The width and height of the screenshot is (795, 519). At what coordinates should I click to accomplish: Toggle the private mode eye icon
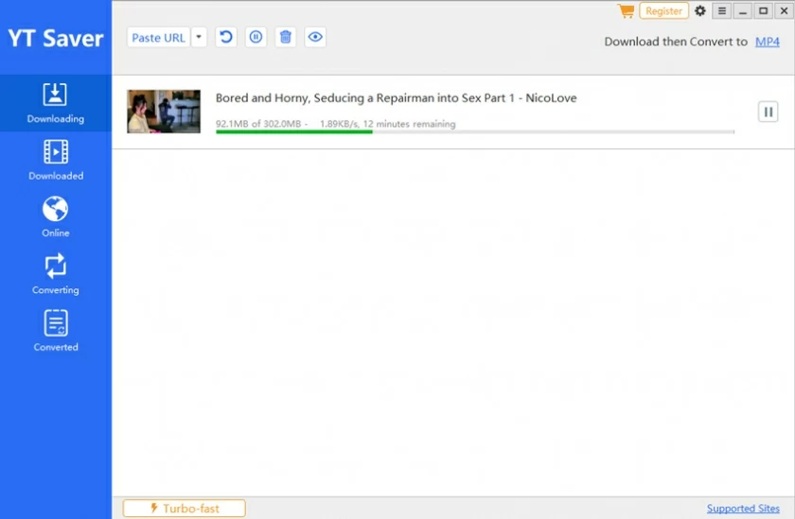click(x=315, y=37)
